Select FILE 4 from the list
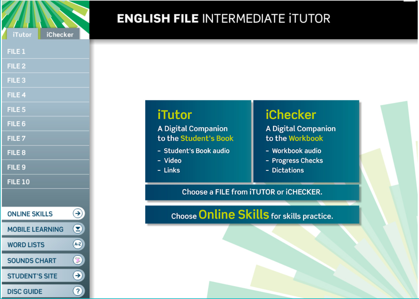 pyautogui.click(x=45, y=95)
